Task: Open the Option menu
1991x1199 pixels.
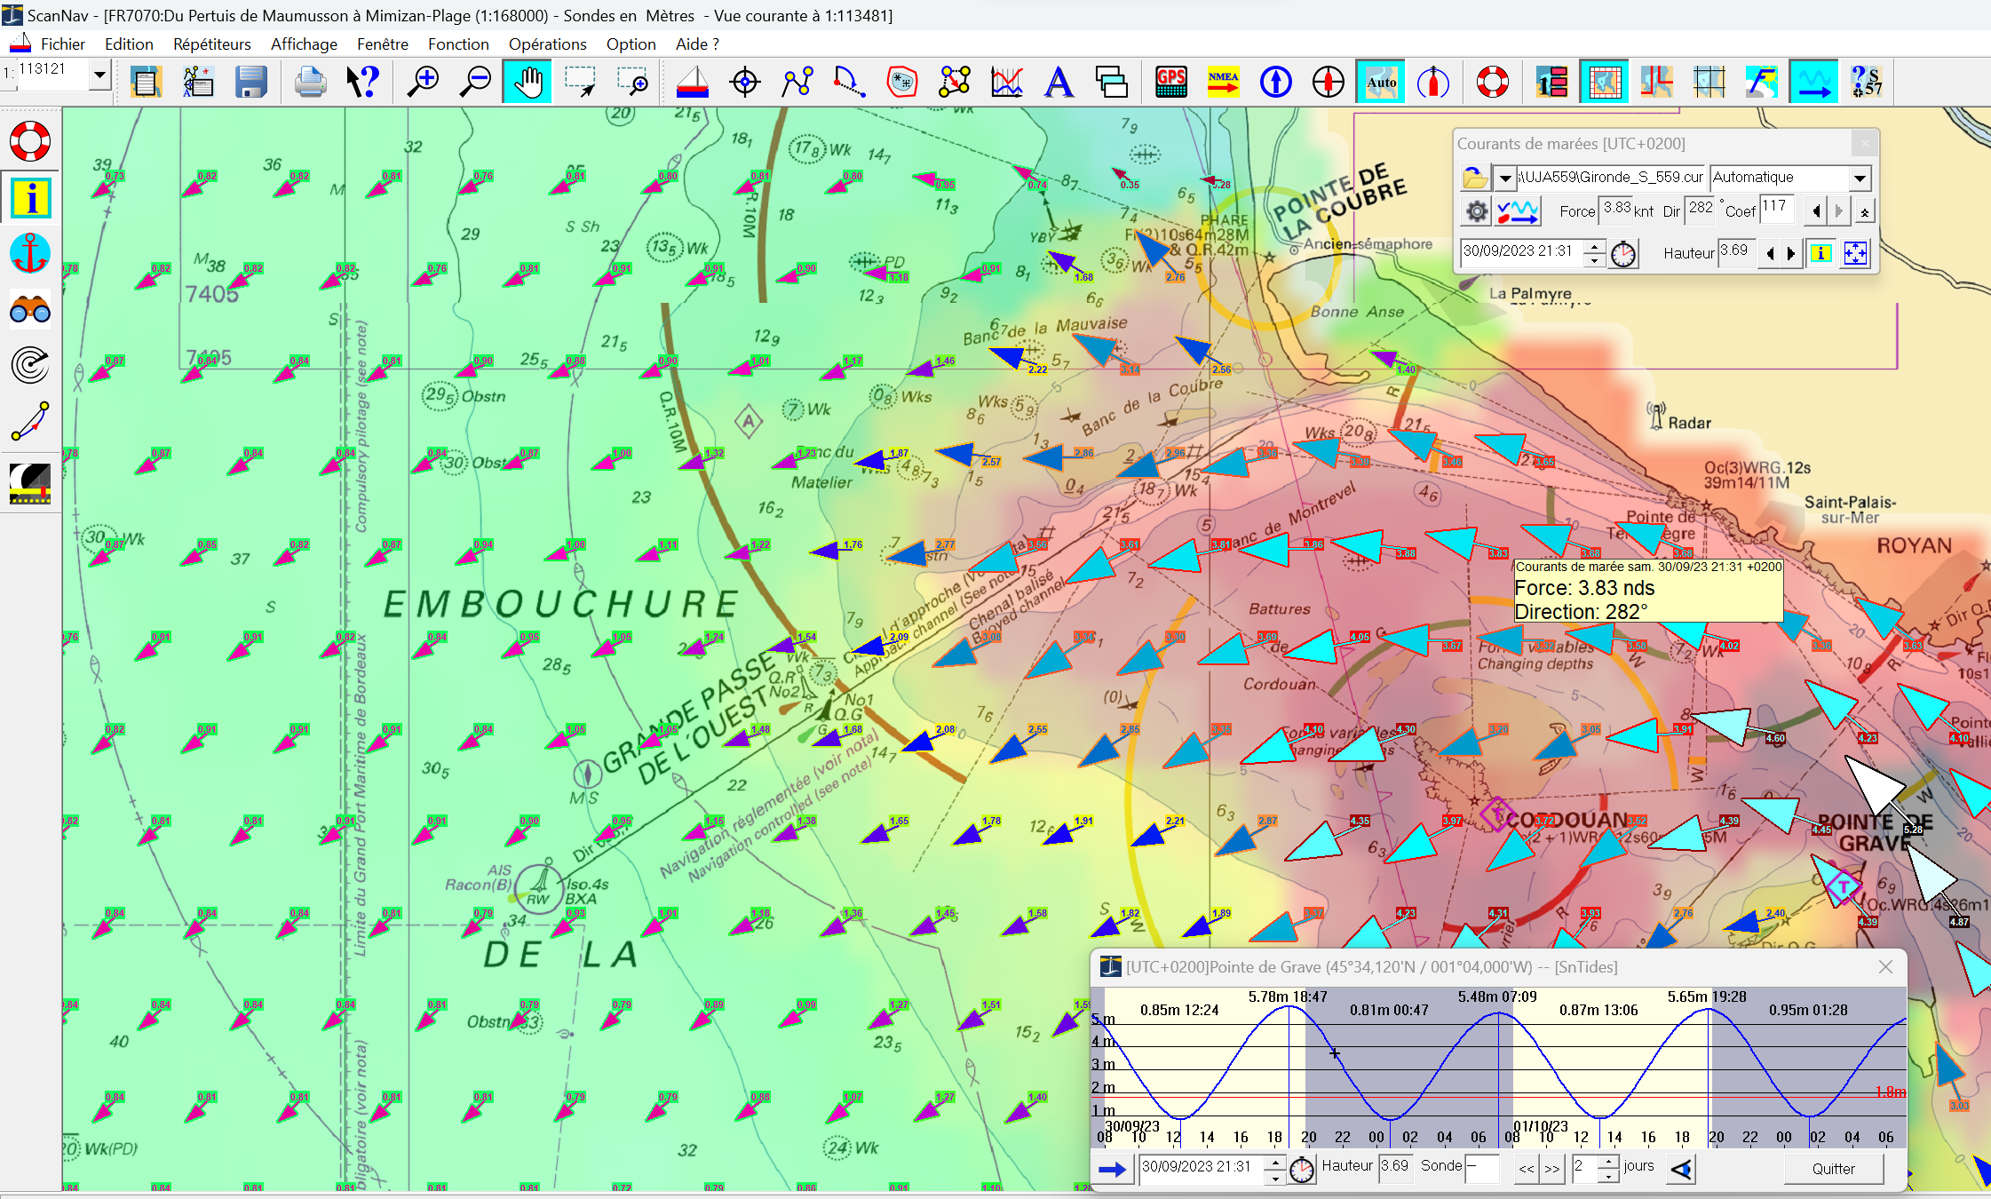Action: tap(631, 44)
